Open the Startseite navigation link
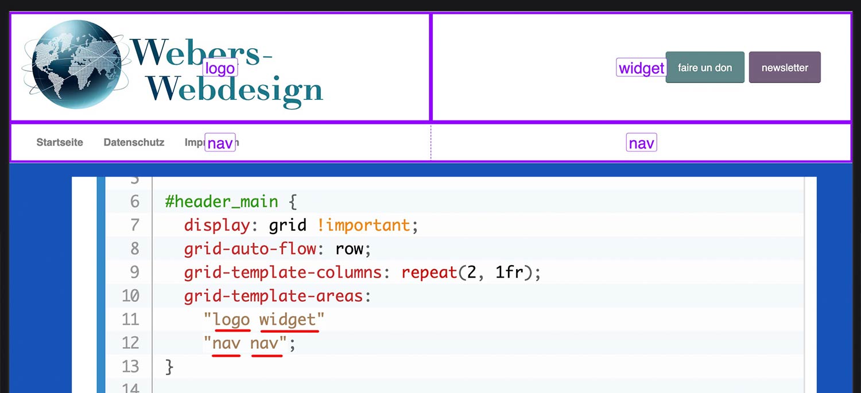861x393 pixels. click(59, 142)
